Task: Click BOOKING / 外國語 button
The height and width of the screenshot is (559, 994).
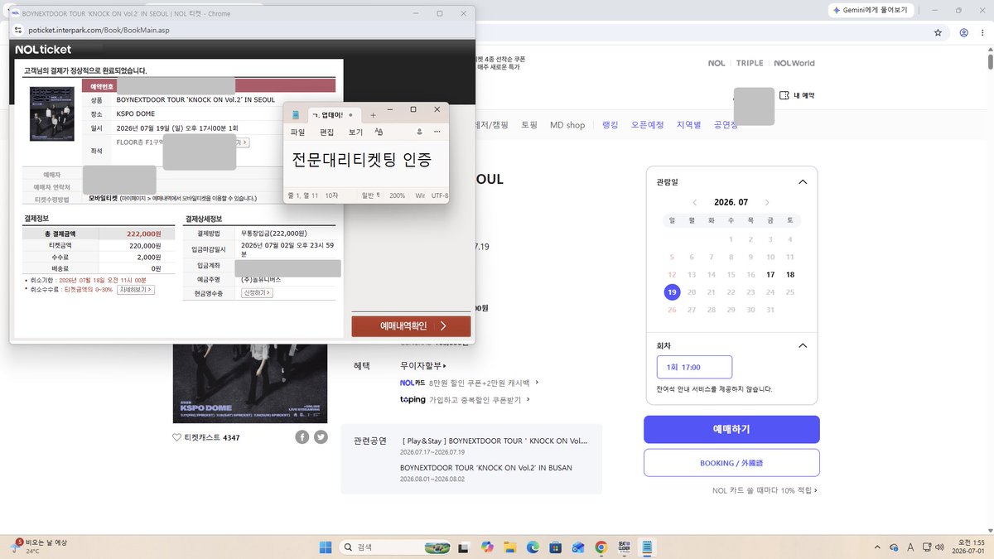Action: (731, 463)
